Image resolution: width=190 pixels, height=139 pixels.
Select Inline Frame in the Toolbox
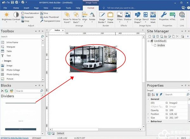[x=12, y=42]
